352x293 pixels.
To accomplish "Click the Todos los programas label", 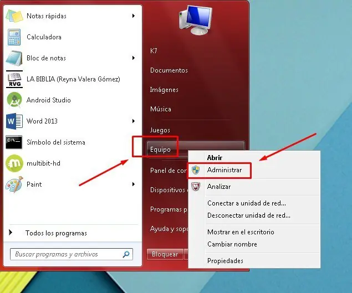I will 56,233.
